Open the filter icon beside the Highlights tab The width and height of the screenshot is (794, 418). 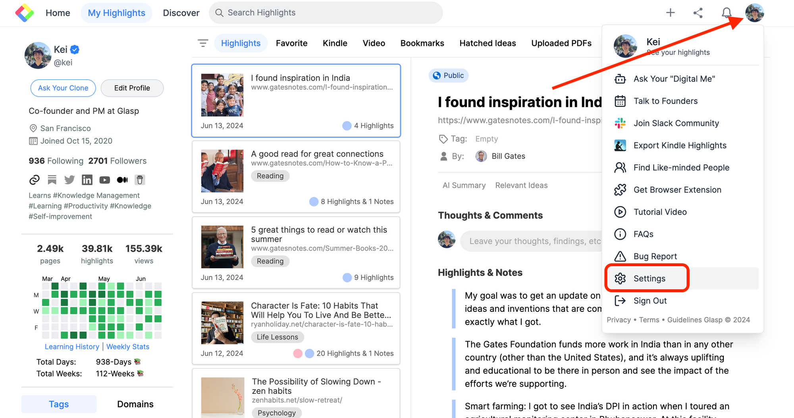point(203,43)
